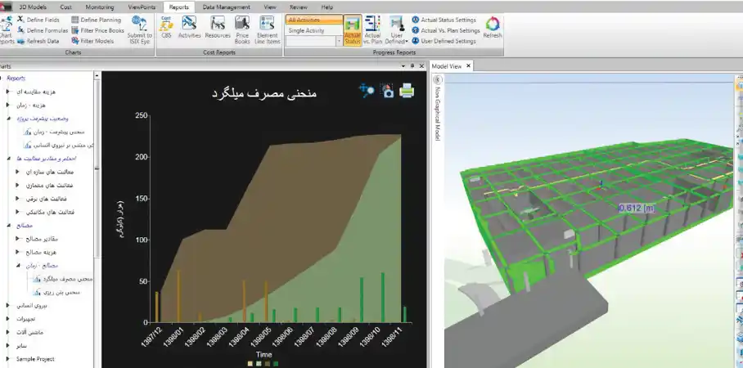743x368 pixels.
Task: Toggle the first legend series below Time
Action: (250, 363)
